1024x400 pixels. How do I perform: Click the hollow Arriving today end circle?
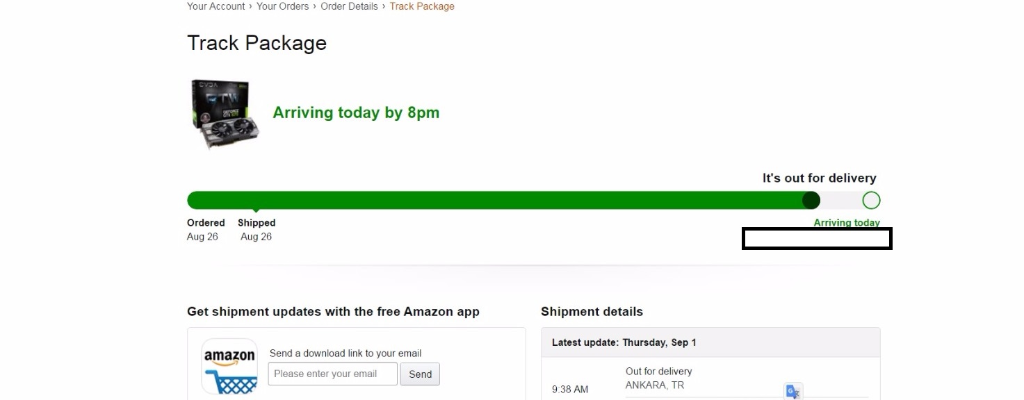(871, 201)
